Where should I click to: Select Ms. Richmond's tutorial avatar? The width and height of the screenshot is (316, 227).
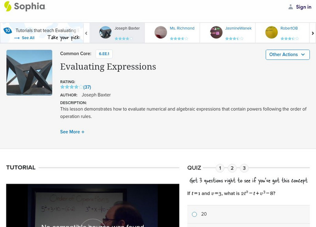(161, 32)
